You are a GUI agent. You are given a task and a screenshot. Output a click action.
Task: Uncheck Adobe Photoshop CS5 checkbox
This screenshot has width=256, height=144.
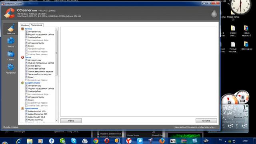click(26, 114)
